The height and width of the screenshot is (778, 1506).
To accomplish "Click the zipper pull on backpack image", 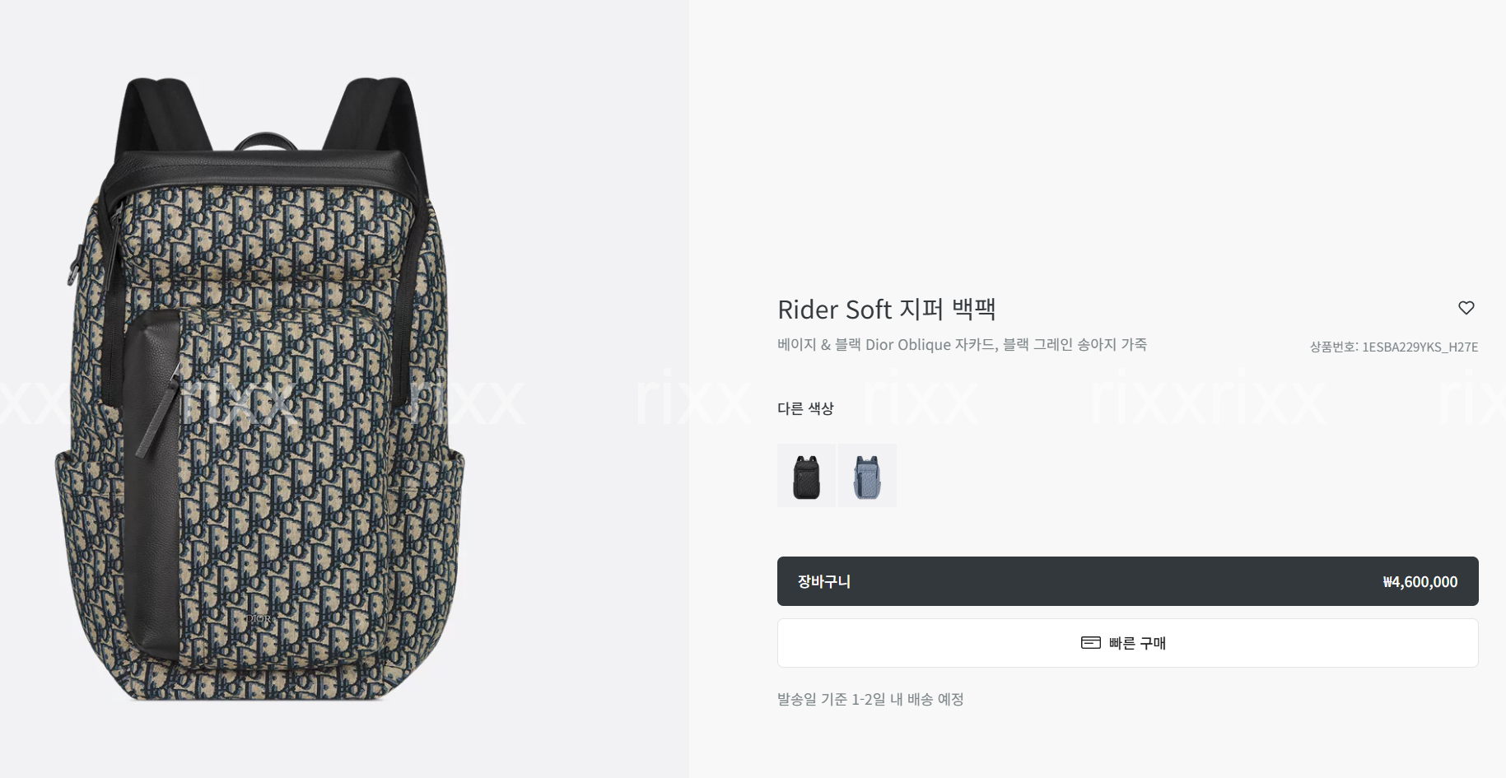I will click(160, 412).
